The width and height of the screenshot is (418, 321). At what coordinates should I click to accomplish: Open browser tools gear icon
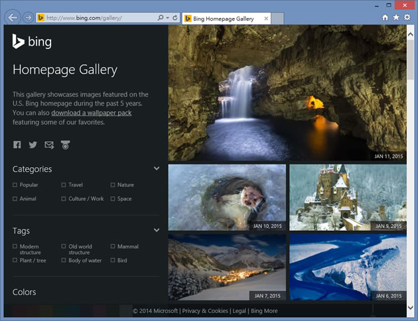tap(407, 17)
